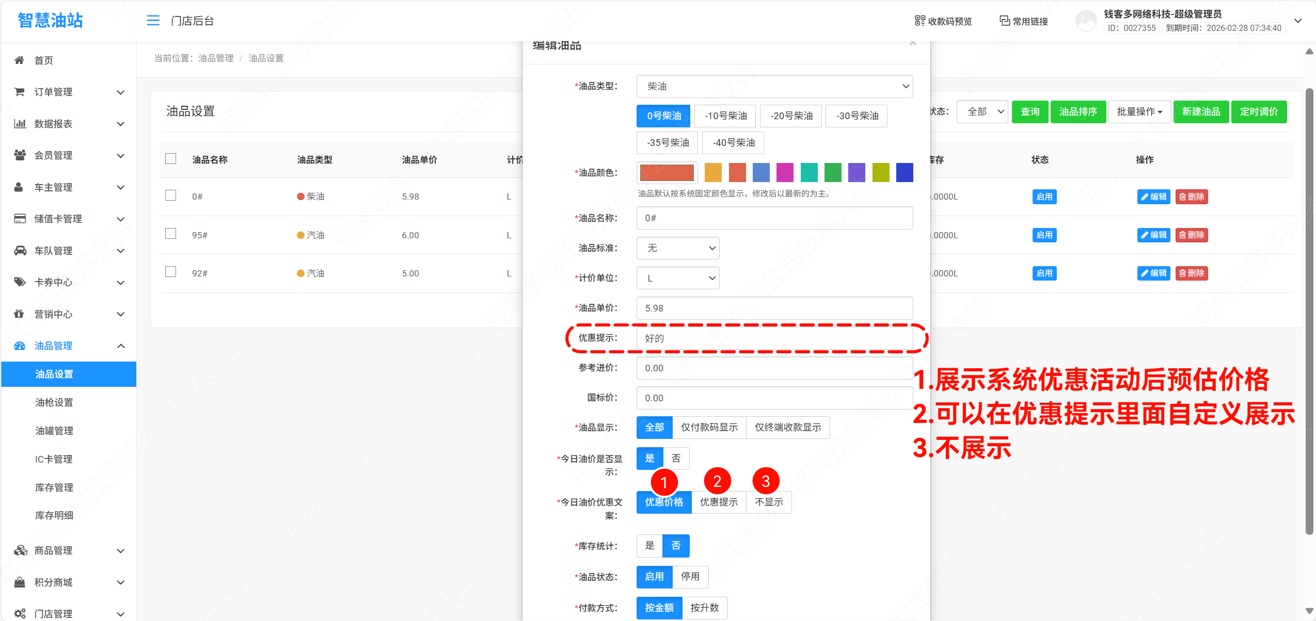This screenshot has height=621, width=1316.
Task: Click the order management cart icon
Action: pyautogui.click(x=20, y=92)
